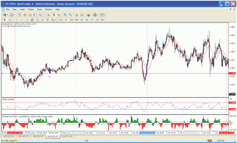Expand the Periods dropdown arrow
237x143 pixels.
point(97,15)
